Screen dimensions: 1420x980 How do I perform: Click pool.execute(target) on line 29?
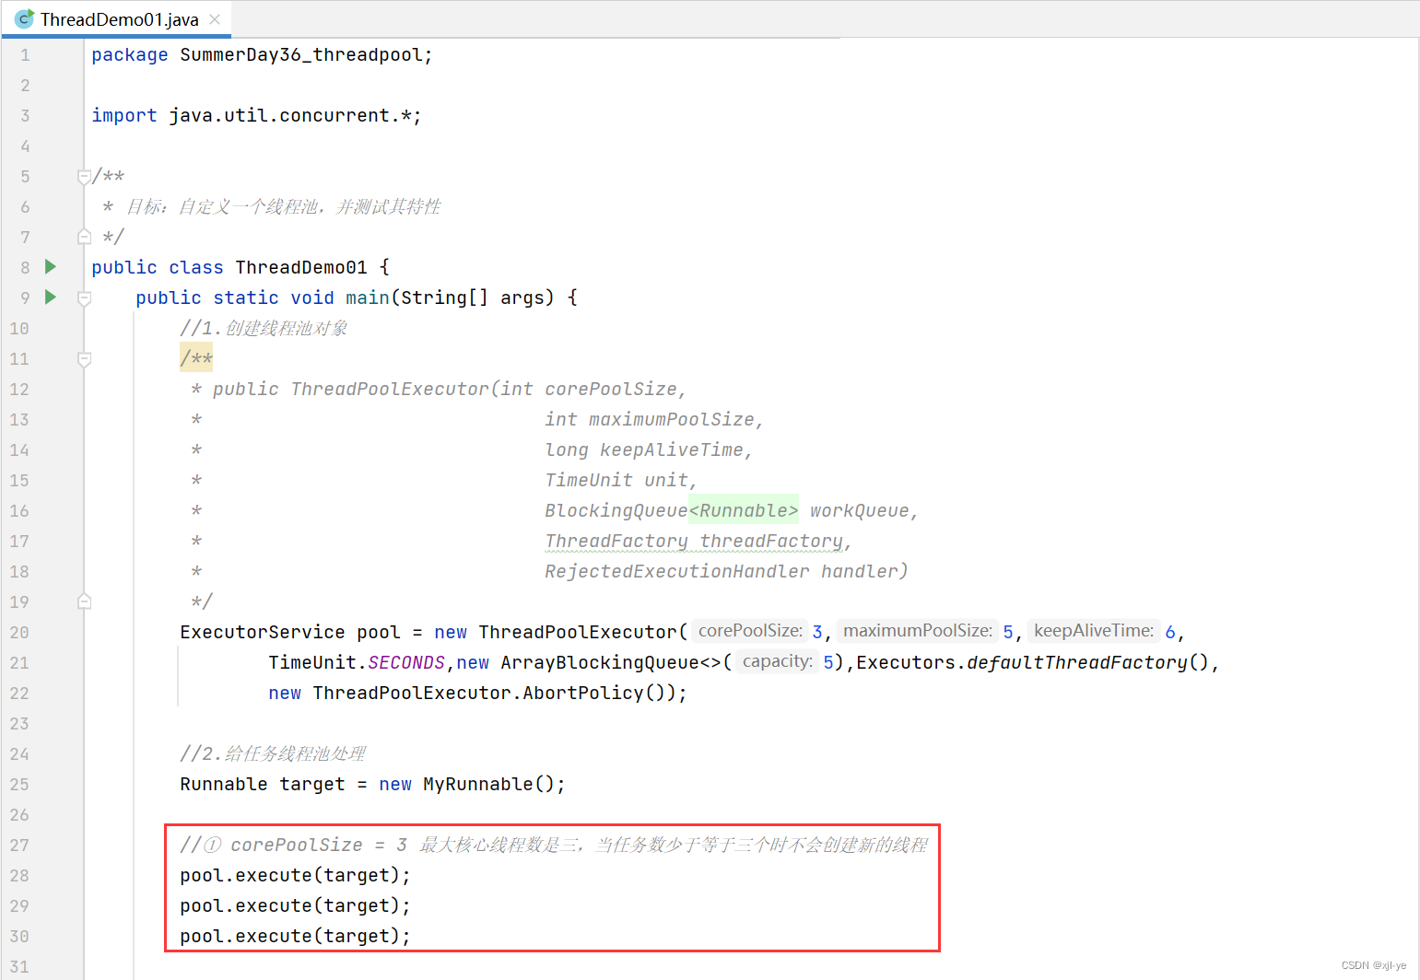point(295,906)
